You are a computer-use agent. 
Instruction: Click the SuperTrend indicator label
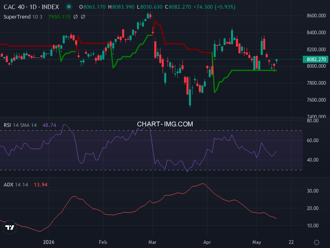17,17
